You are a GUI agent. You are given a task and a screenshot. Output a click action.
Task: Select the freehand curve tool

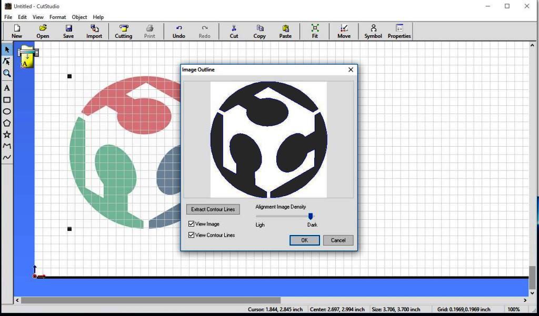[7, 157]
